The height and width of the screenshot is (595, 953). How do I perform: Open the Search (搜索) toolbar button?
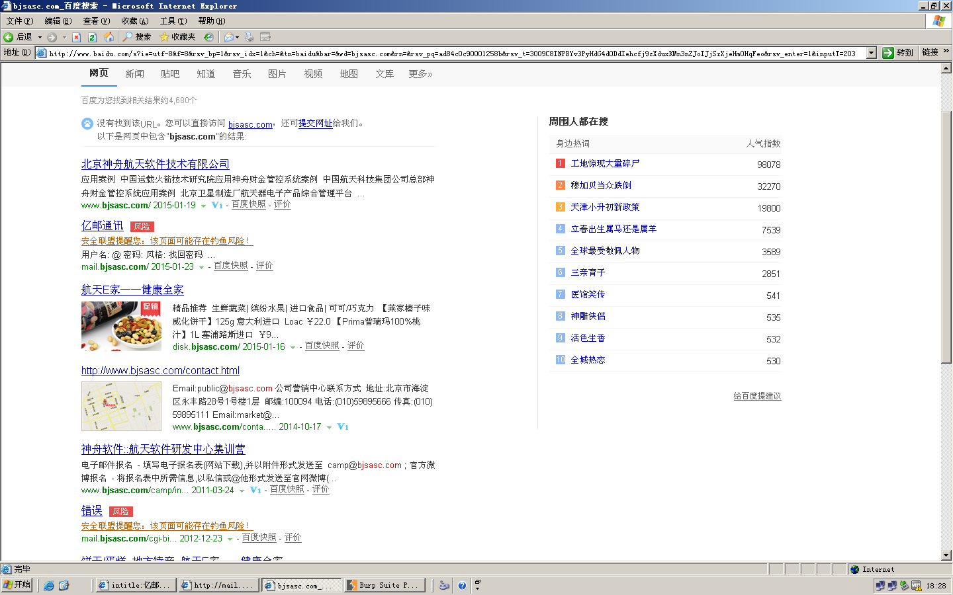[137, 37]
